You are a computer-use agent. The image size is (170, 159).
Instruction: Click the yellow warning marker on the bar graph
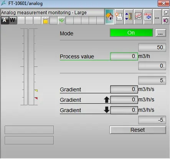(36, 91)
